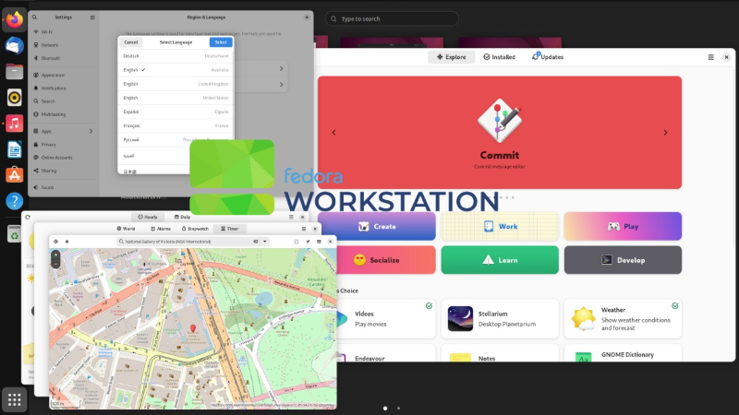Select the Русский language row
Image resolution: width=739 pixels, height=415 pixels.
[176, 140]
